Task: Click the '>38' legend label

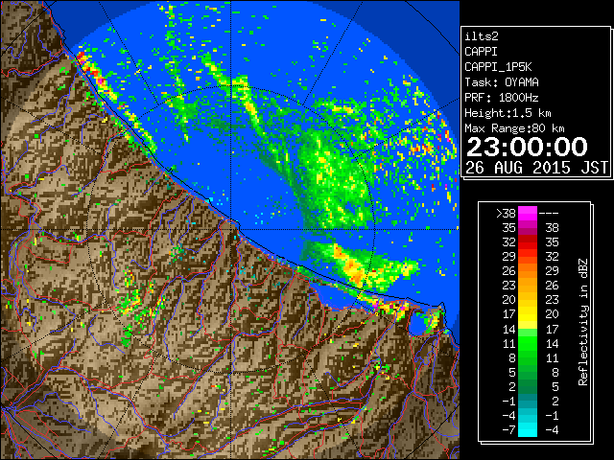Action: pos(506,214)
